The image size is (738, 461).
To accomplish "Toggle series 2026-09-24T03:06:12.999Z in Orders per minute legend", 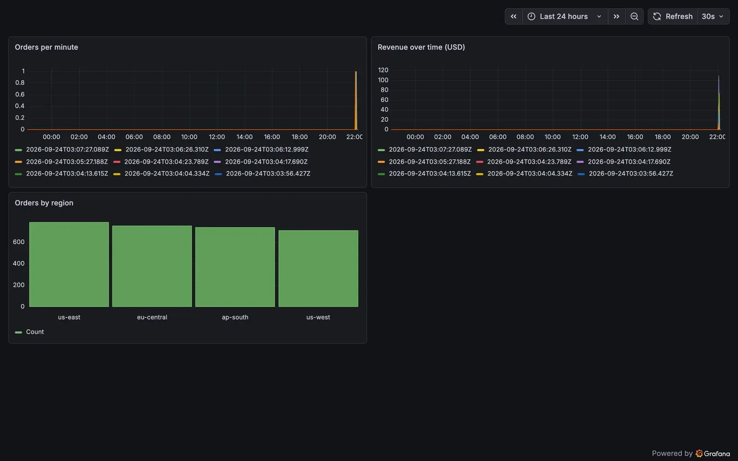I will (x=267, y=149).
